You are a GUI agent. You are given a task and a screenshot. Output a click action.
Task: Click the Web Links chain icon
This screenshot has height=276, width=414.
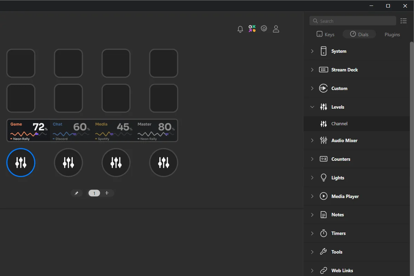(323, 270)
